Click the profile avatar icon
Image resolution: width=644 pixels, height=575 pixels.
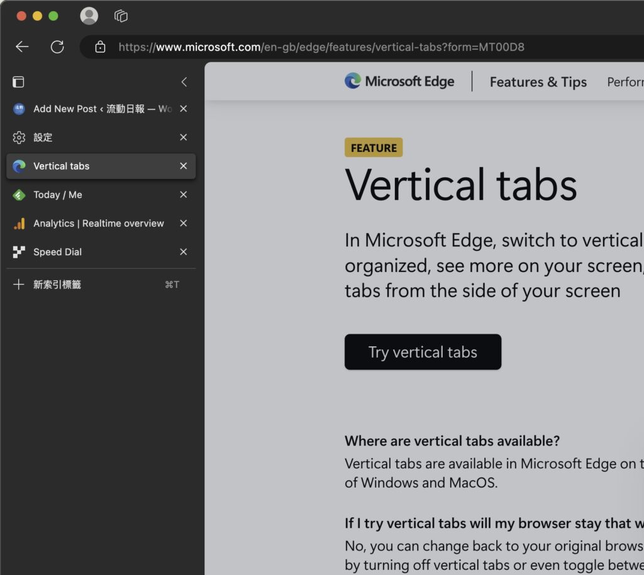89,16
